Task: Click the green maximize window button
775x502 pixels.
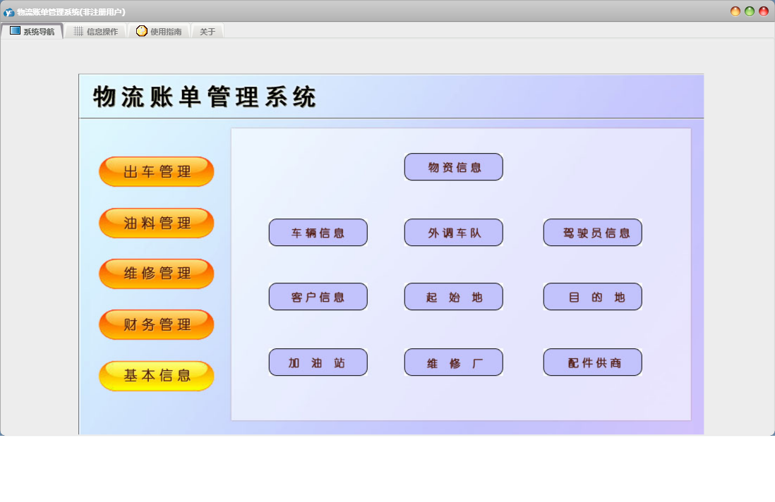Action: coord(750,11)
